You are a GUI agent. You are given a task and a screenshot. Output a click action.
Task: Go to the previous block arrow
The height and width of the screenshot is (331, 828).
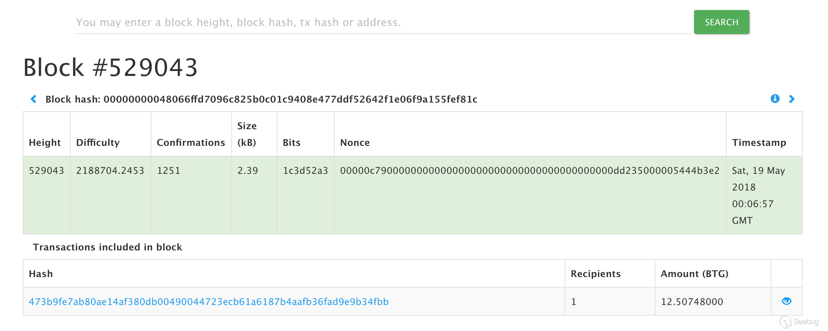click(34, 99)
